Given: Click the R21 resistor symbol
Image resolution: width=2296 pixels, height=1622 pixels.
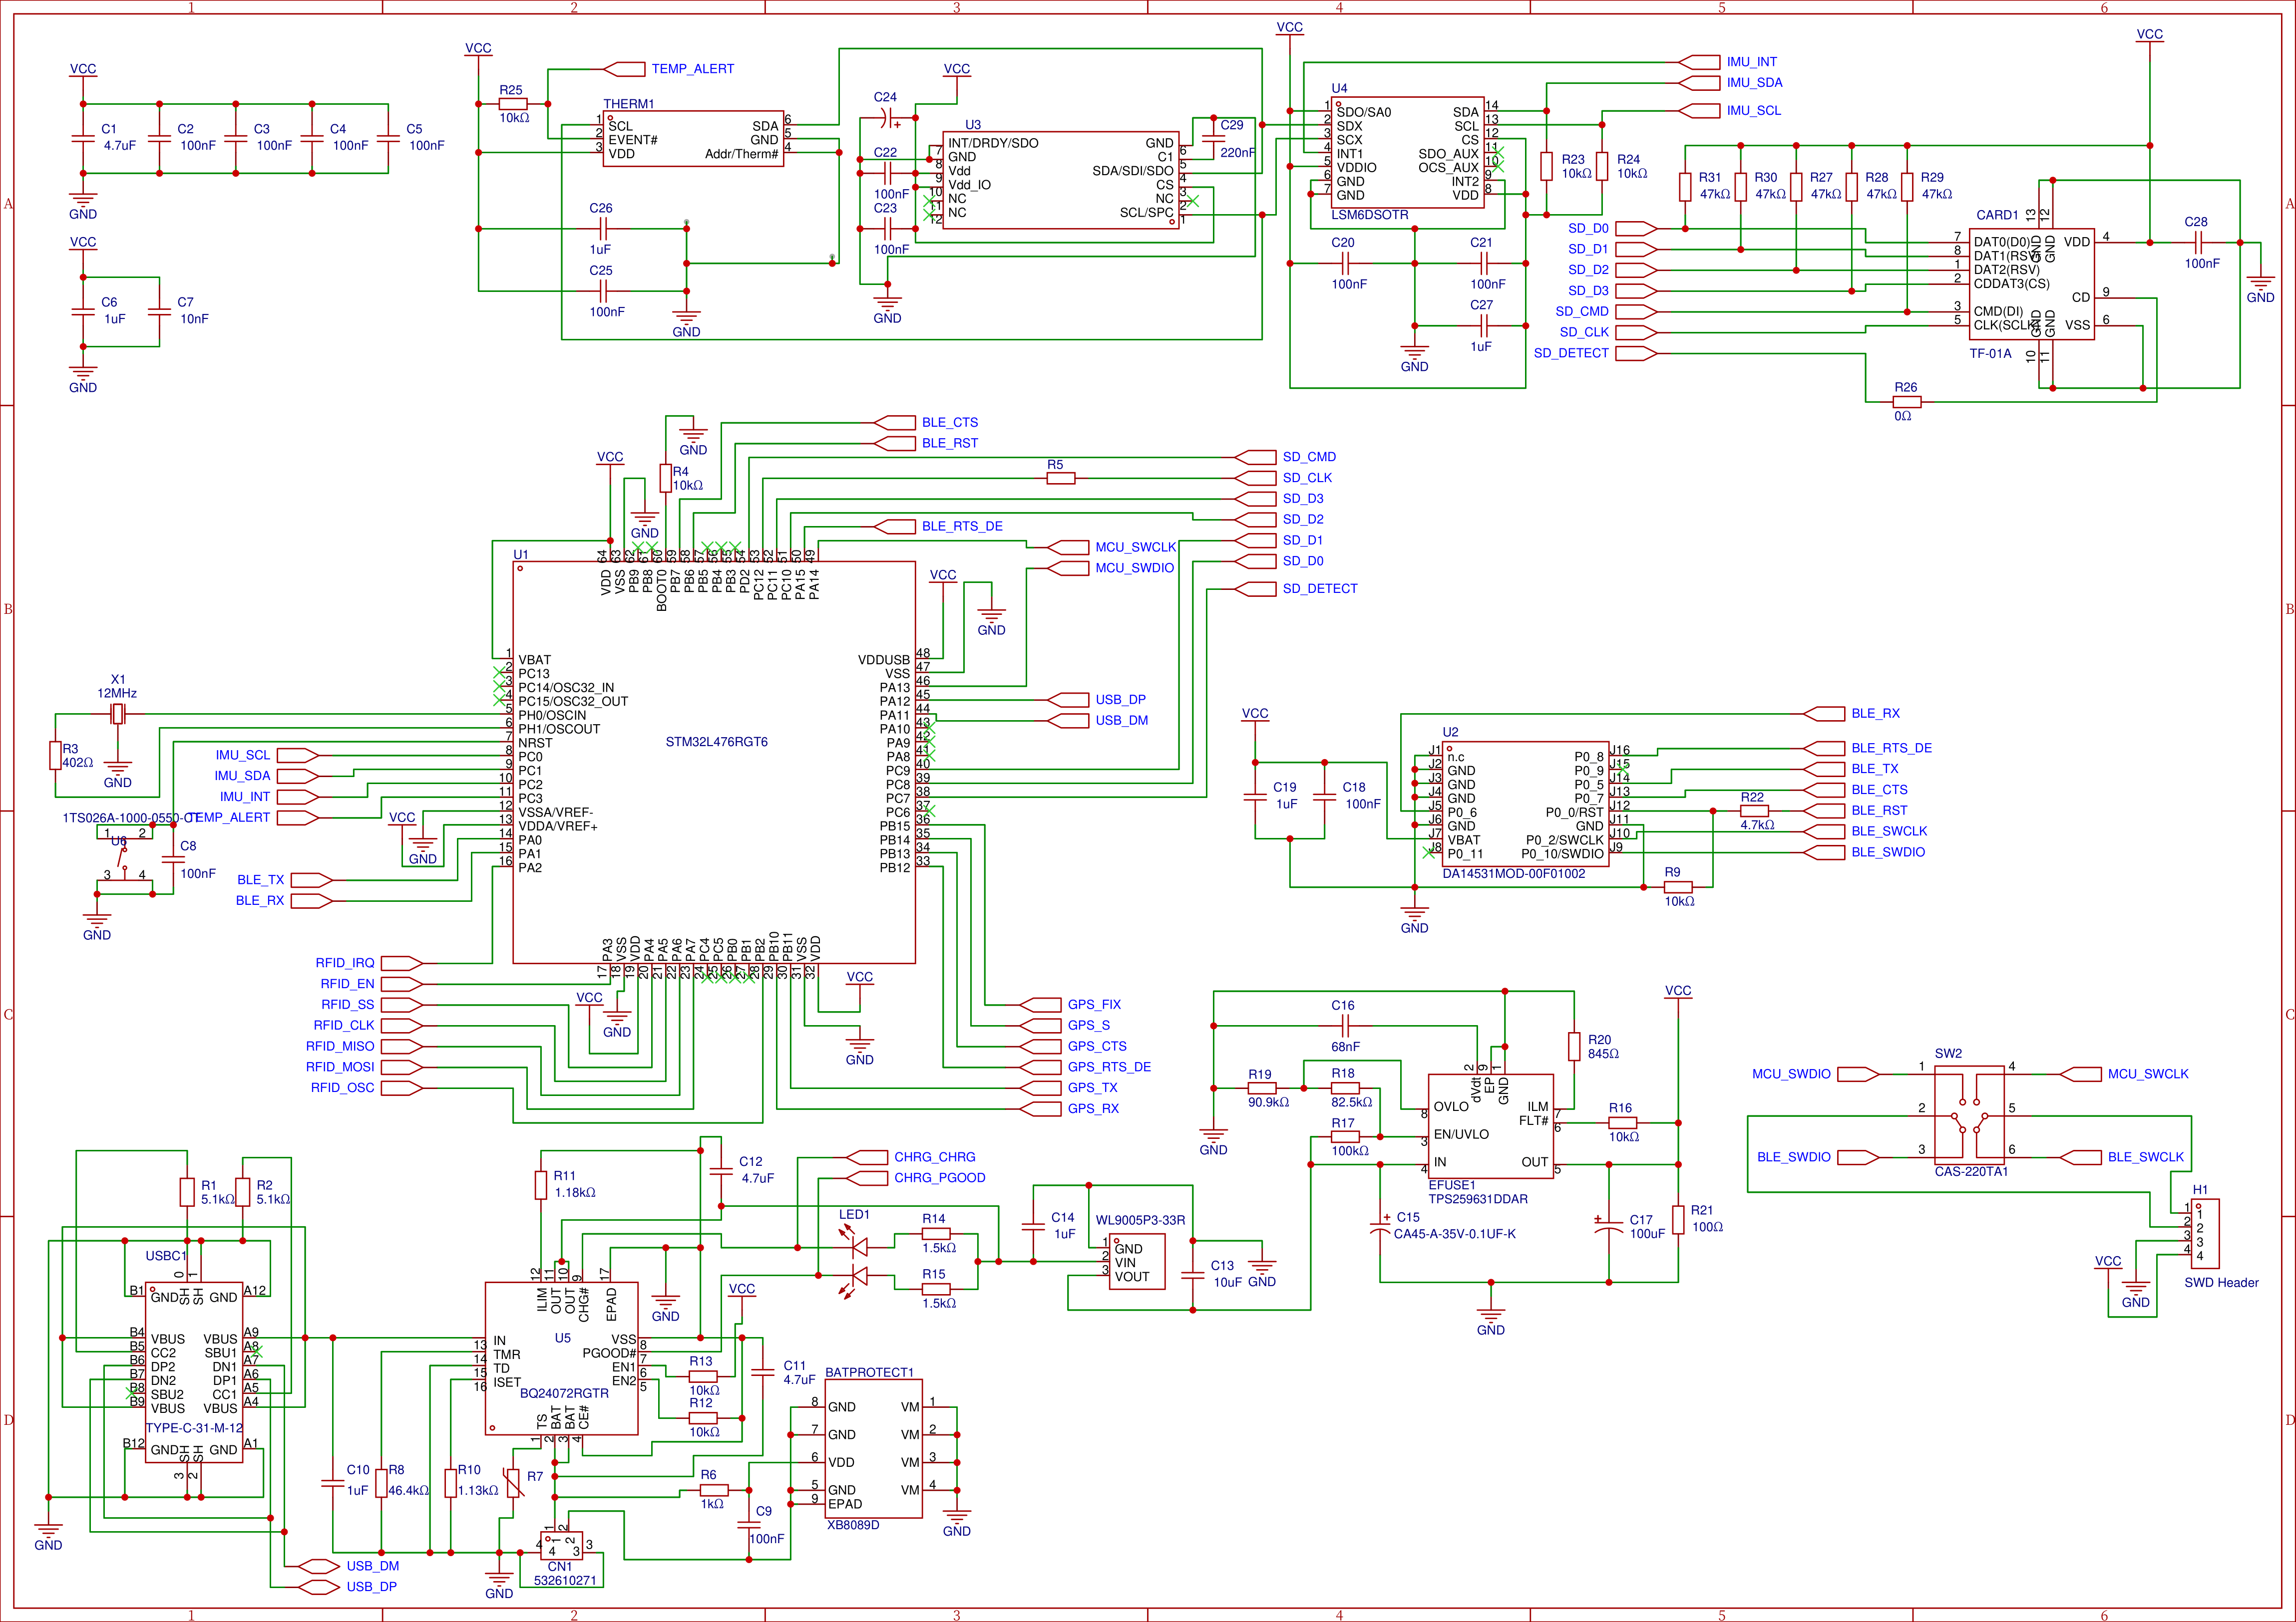Looking at the screenshot, I should (x=1678, y=1220).
